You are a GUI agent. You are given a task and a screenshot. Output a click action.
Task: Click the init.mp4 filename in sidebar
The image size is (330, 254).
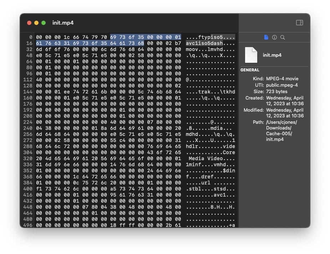272,55
